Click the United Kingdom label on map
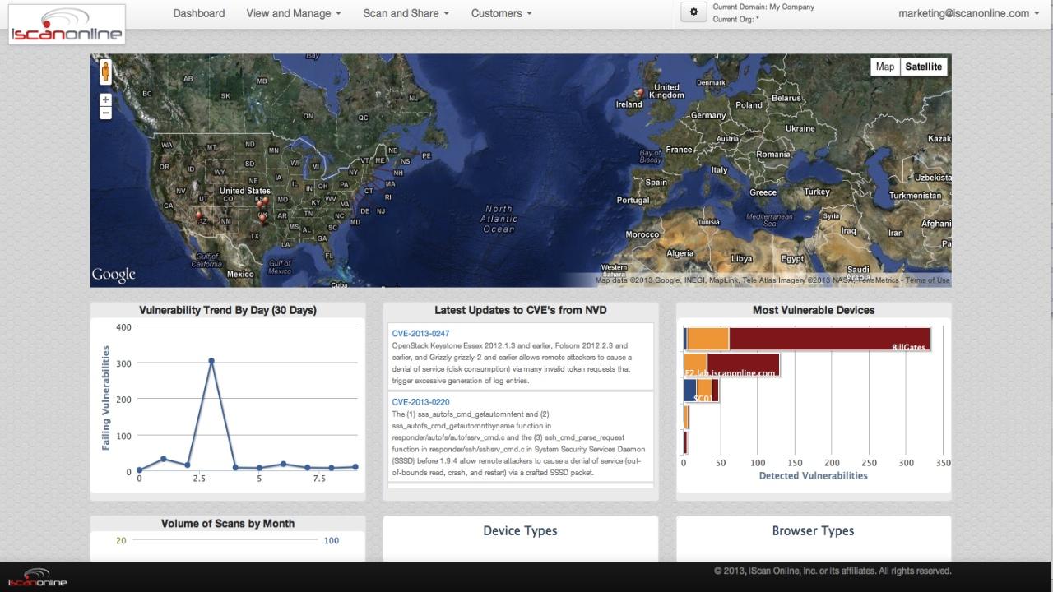The image size is (1053, 592). (x=666, y=90)
